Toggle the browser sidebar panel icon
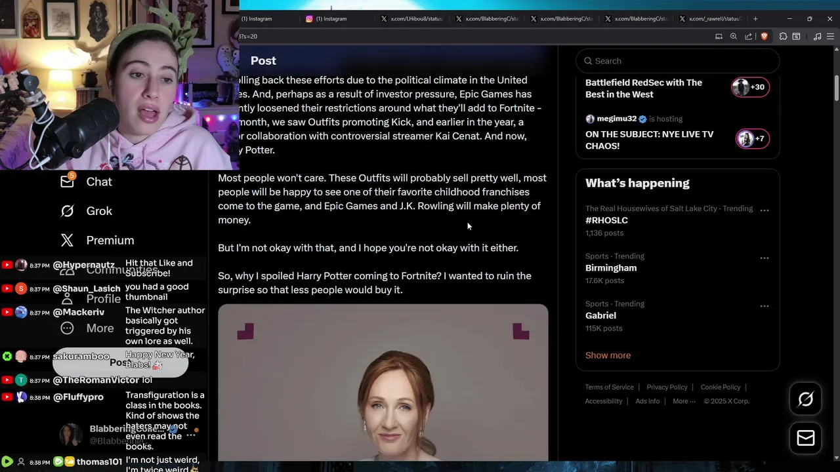Viewport: 840px width, 472px height. 796,37
